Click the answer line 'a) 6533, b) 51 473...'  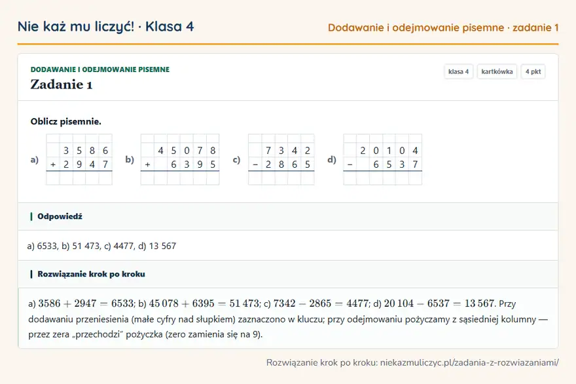coord(101,246)
